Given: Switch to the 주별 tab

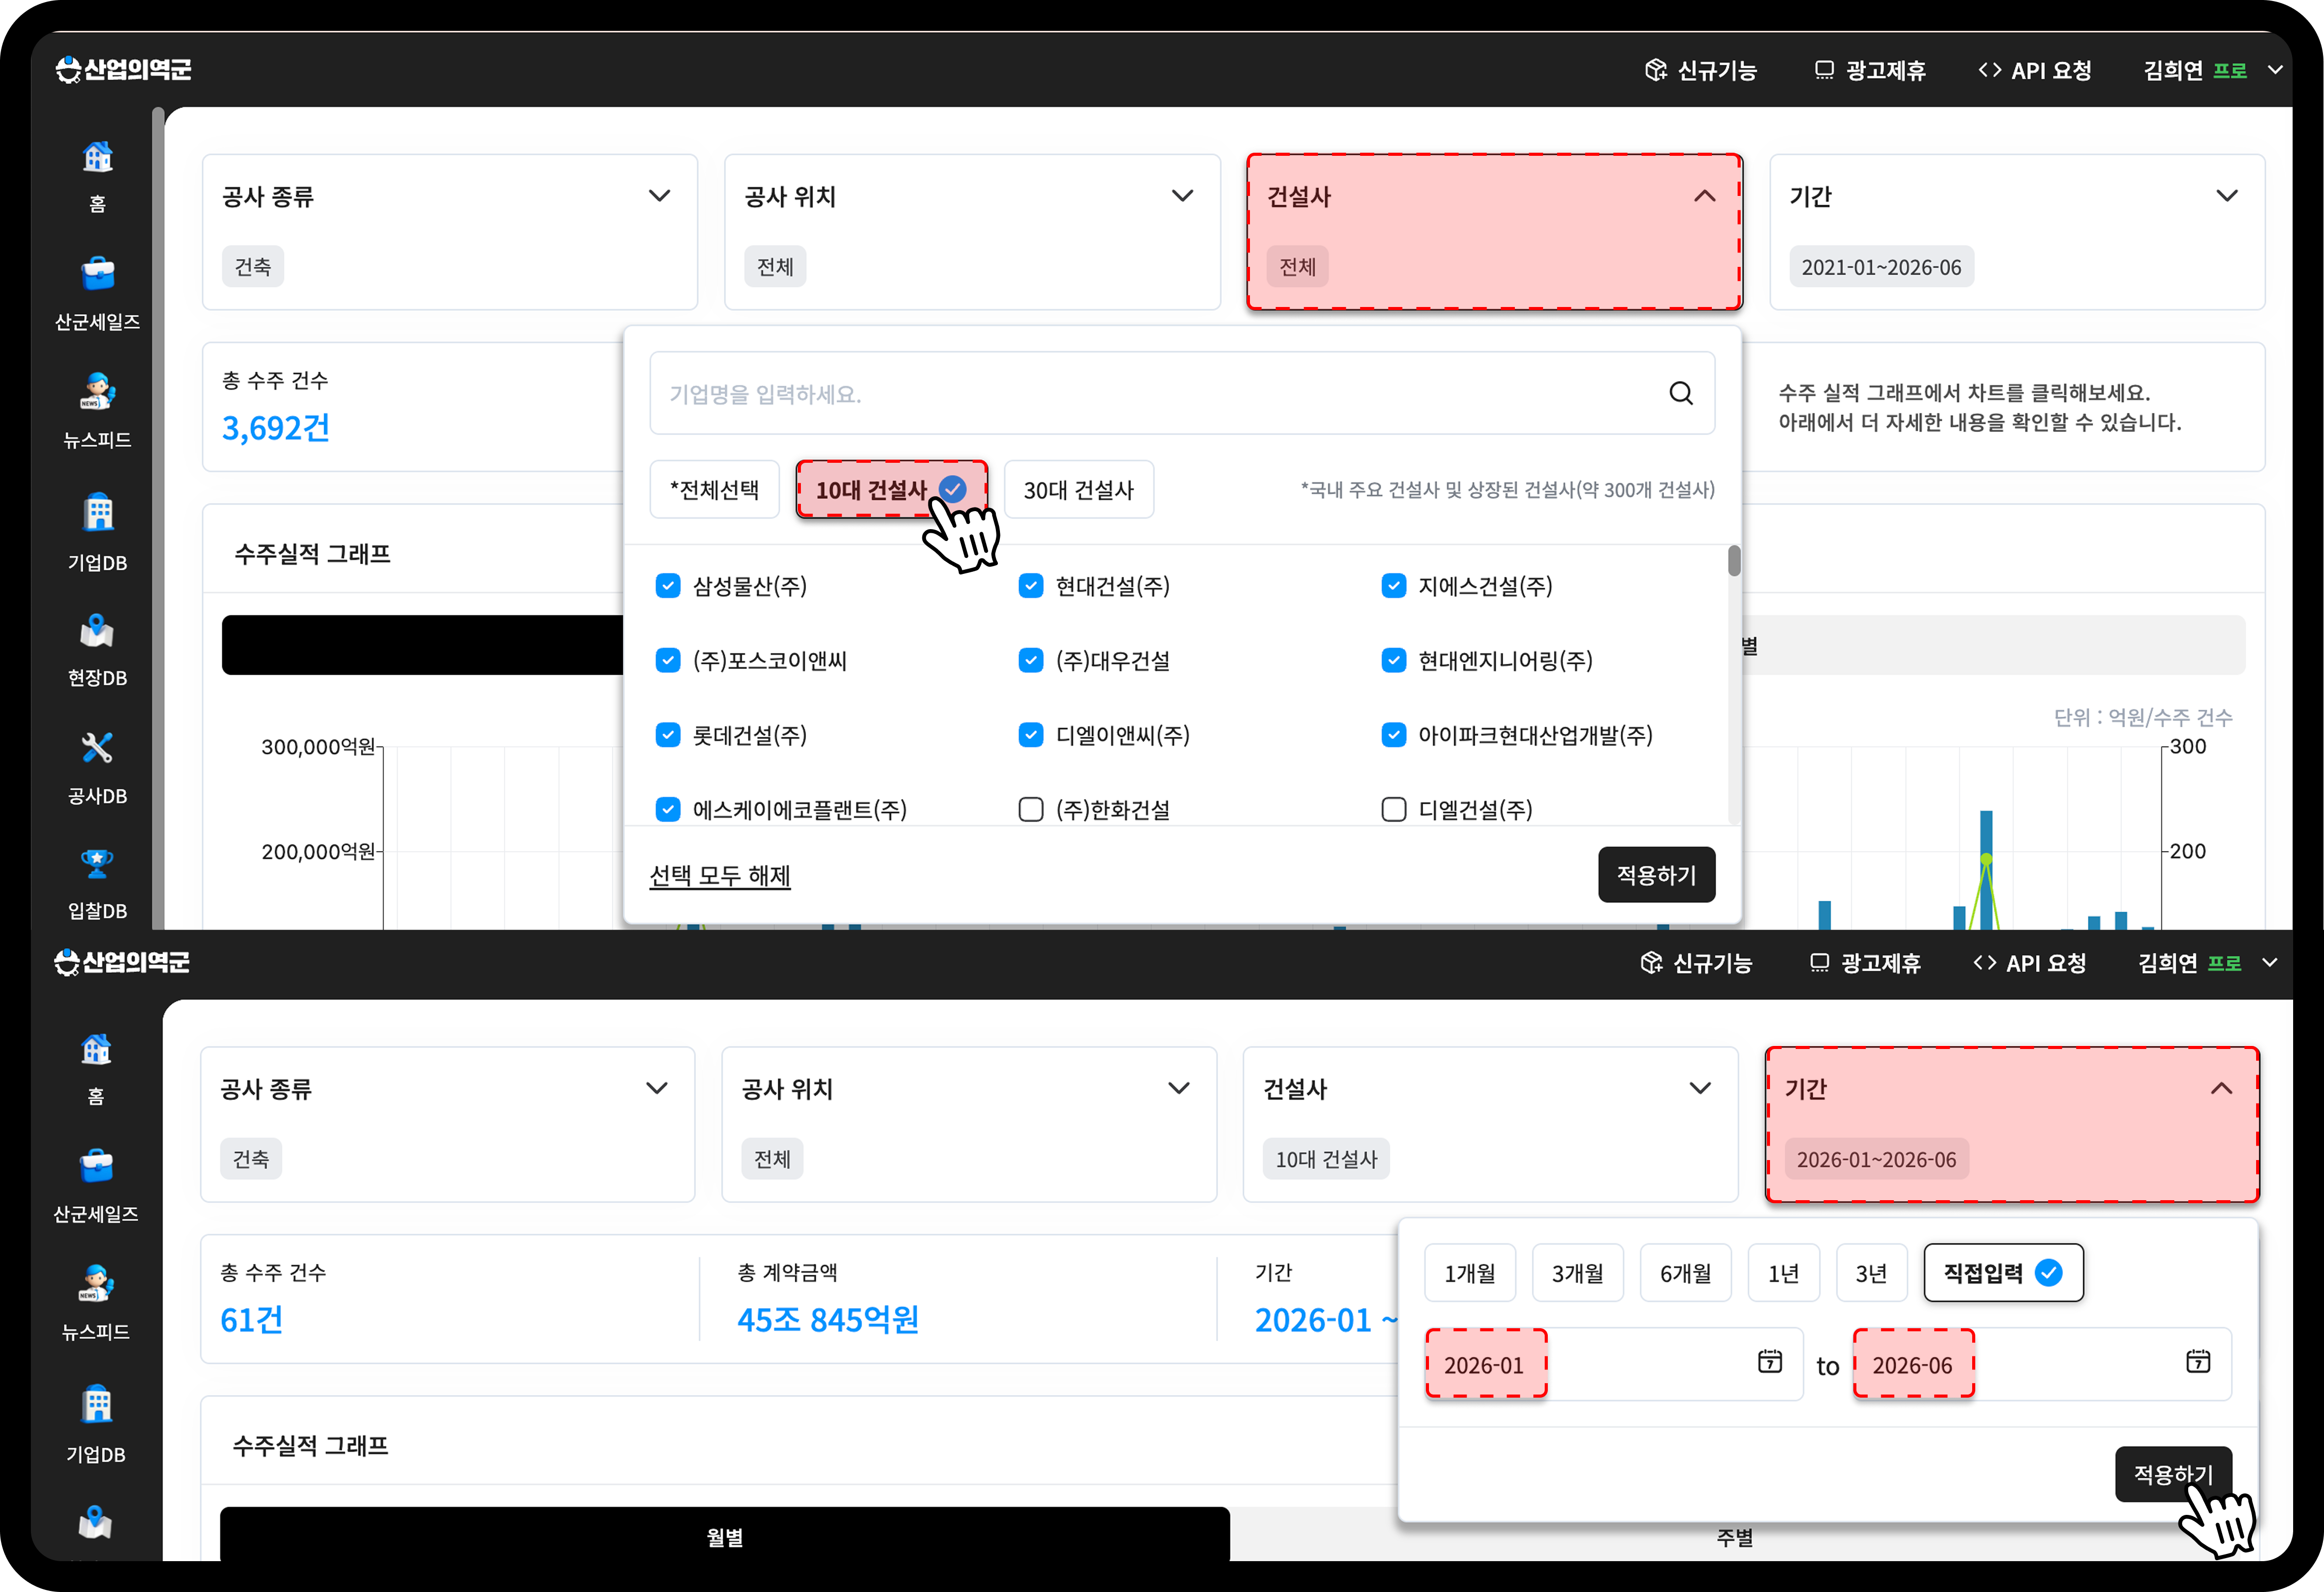Looking at the screenshot, I should coord(1734,1537).
